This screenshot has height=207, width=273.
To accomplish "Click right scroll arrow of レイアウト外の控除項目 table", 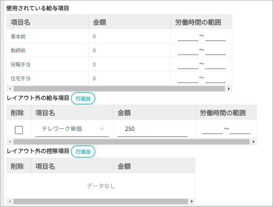I will point(192,201).
